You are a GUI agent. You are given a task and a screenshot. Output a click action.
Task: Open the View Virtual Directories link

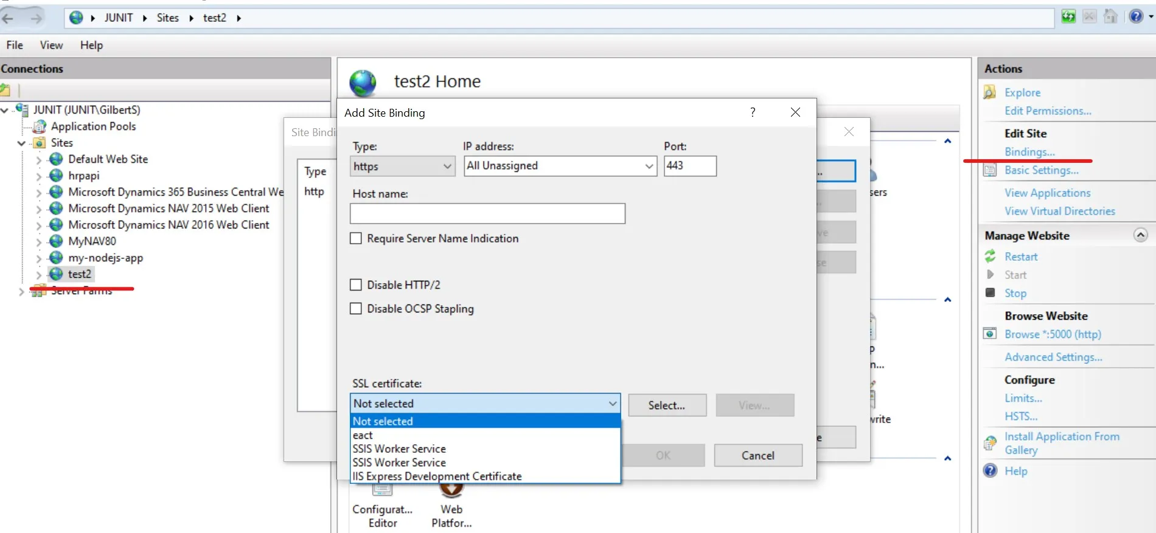[1060, 211]
